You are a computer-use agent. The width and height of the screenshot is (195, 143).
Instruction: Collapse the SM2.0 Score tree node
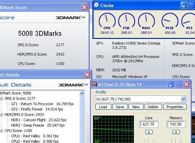pos(1,99)
